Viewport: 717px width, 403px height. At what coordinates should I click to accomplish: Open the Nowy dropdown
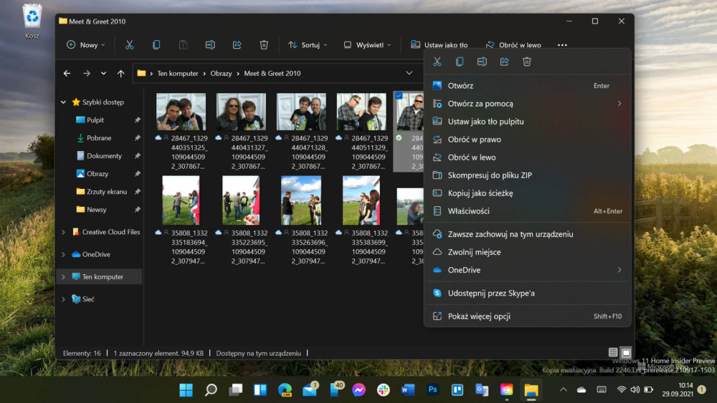coord(85,44)
